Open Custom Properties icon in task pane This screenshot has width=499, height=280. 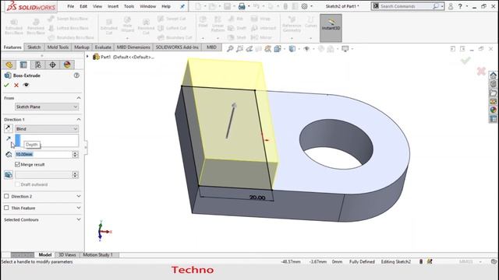pos(493,119)
